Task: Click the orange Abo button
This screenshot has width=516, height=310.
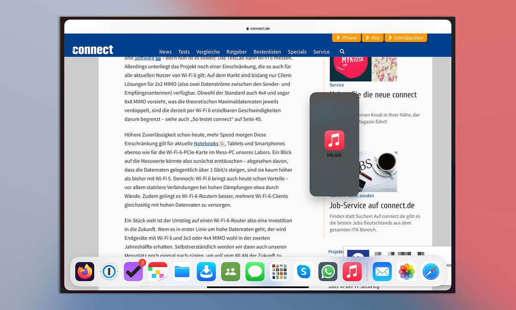Action: coord(372,38)
